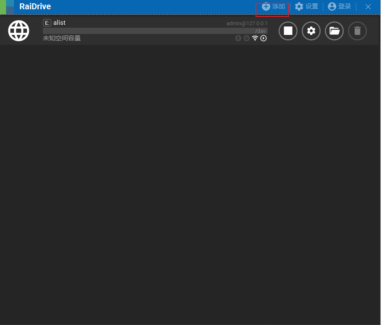This screenshot has width=382, height=325.
Task: Toggle the R read status indicator
Action: [238, 38]
